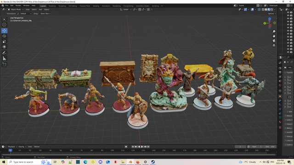
Task: Jump to the animation end frame
Action: point(148,147)
